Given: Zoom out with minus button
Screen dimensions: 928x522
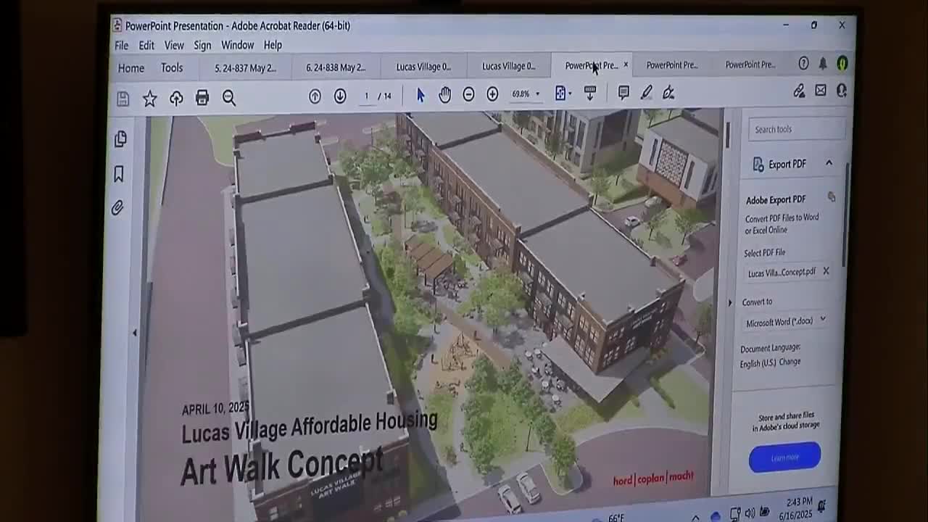Looking at the screenshot, I should 468,94.
